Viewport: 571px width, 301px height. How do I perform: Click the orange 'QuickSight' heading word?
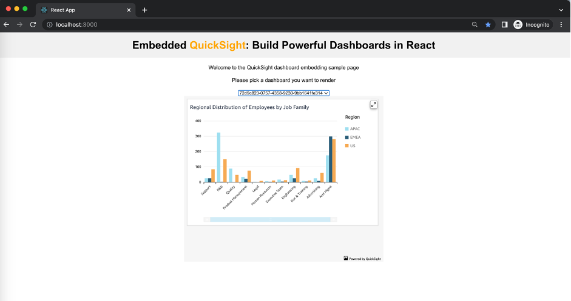pos(218,45)
